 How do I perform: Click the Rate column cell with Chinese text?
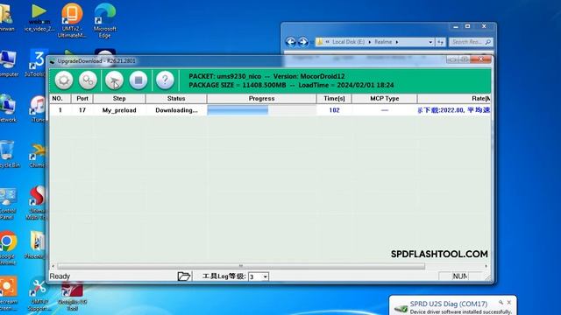point(454,110)
